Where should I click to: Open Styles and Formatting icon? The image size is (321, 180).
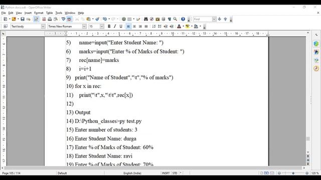pyautogui.click(x=6, y=26)
